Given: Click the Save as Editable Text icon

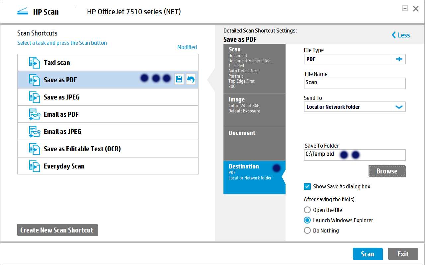Looking at the screenshot, I should point(35,149).
